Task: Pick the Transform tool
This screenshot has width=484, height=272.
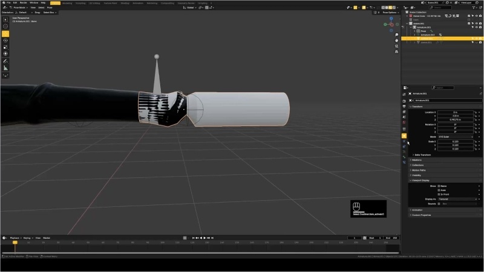Action: [5, 54]
